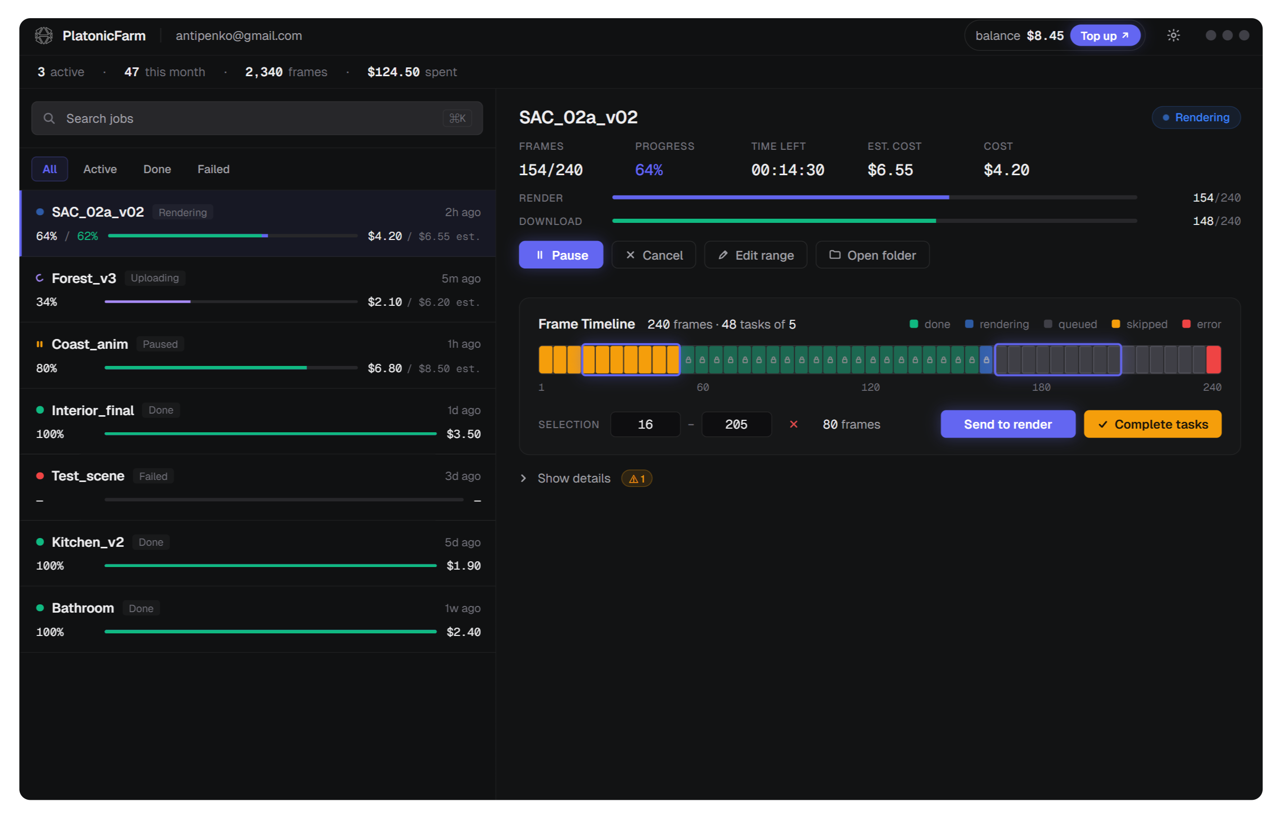
Task: Click the 154/240 frames value under FRAMES
Action: click(x=550, y=171)
